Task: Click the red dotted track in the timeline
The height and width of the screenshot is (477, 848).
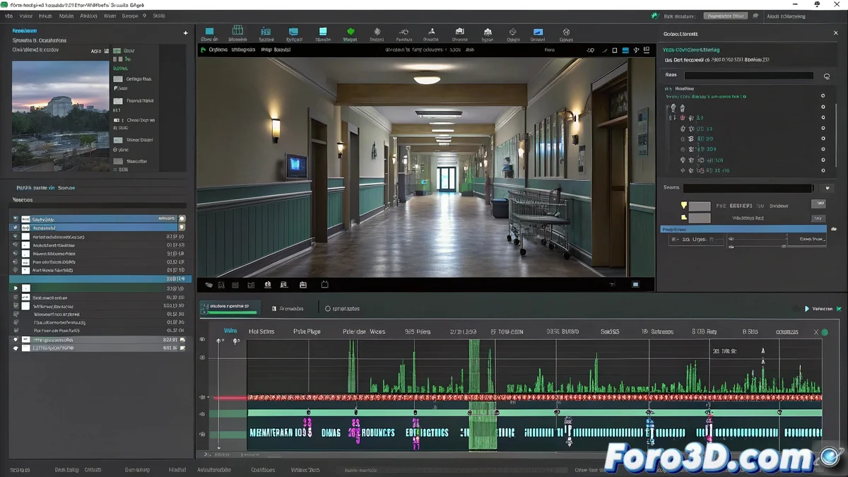Action: point(534,398)
